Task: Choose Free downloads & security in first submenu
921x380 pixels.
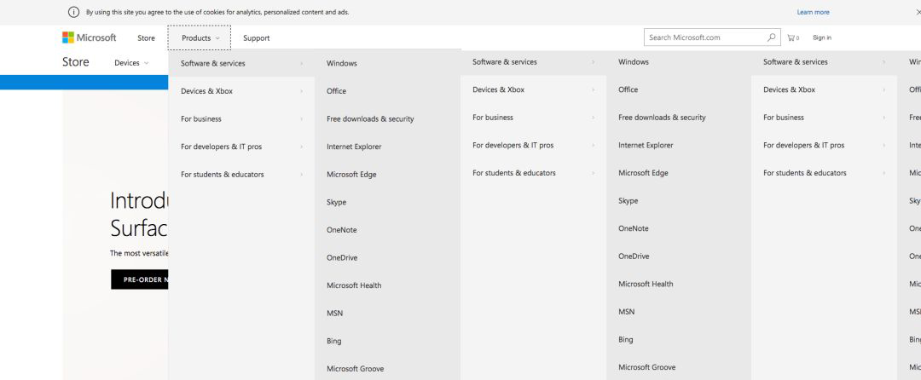Action: 370,119
